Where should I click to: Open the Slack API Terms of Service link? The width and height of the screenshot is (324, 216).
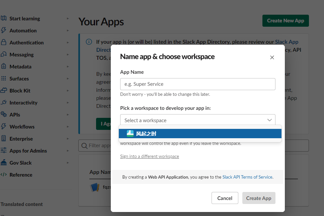click(x=247, y=177)
